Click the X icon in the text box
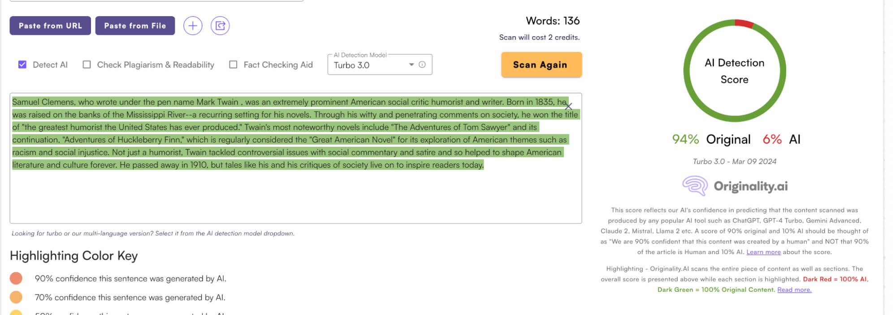 (x=568, y=106)
